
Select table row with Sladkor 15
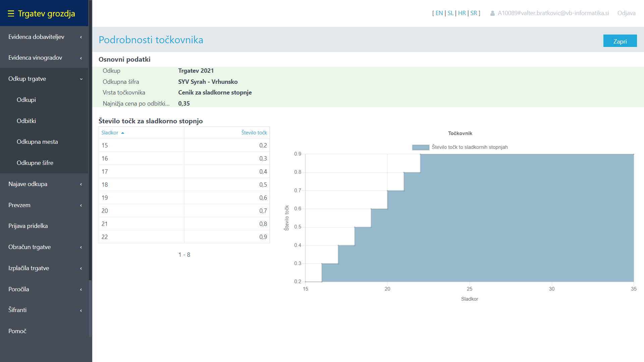coord(184,145)
